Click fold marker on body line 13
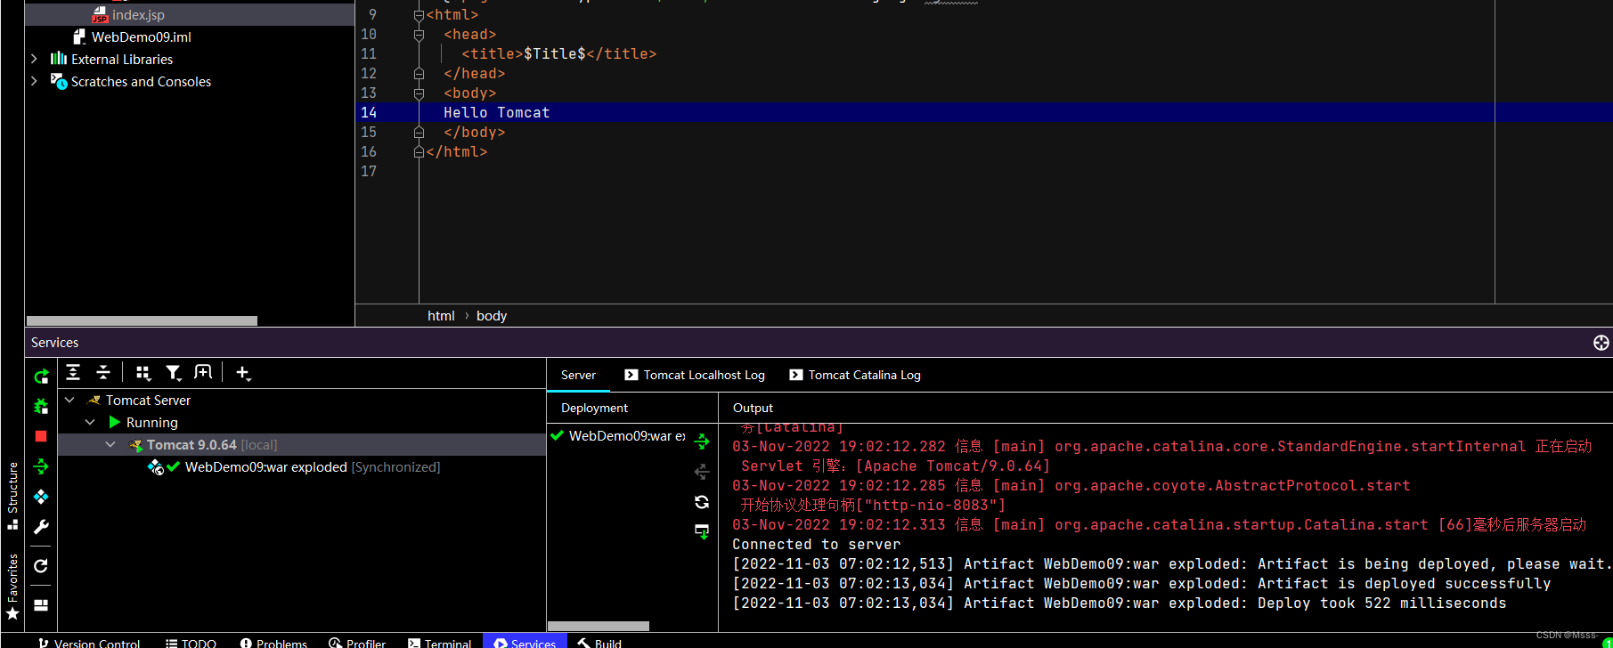 tap(419, 93)
